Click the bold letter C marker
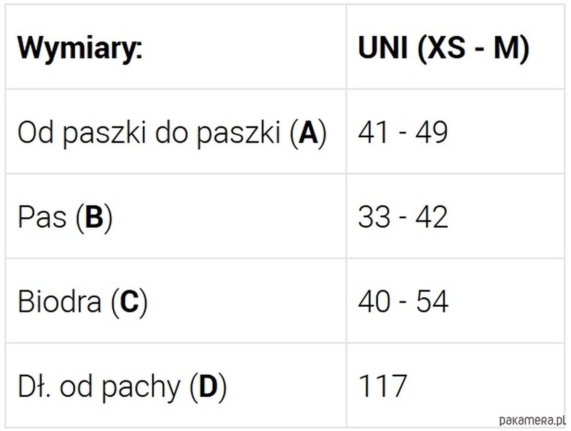This screenshot has height=431, width=571. point(129,302)
